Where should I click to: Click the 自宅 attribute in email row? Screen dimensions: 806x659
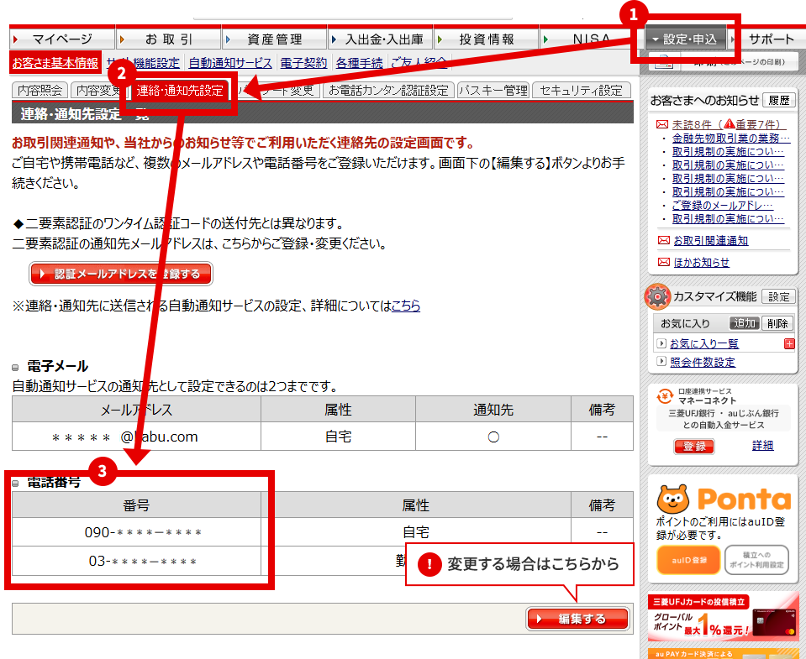(x=338, y=437)
